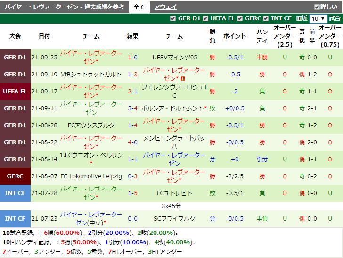Open VfBシュトゥットガルト team link
The height and width of the screenshot is (258, 343).
point(91,75)
